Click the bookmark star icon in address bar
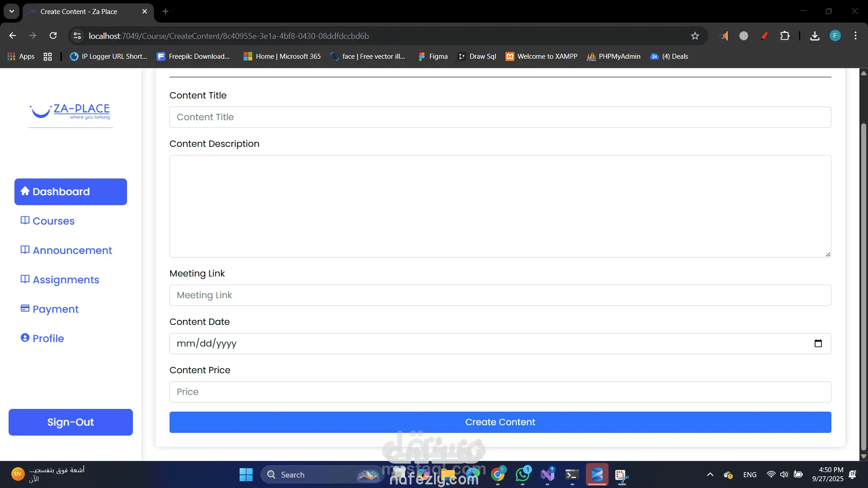Screen dimensions: 868x488 click(x=695, y=36)
